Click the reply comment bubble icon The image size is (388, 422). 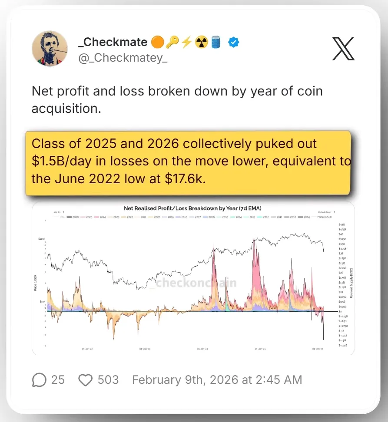(x=39, y=380)
